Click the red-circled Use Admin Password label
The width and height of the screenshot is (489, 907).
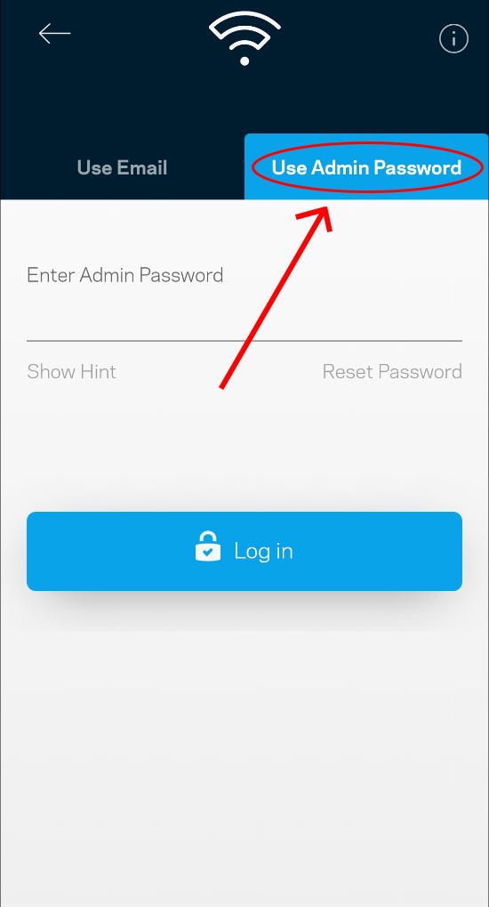coord(366,167)
